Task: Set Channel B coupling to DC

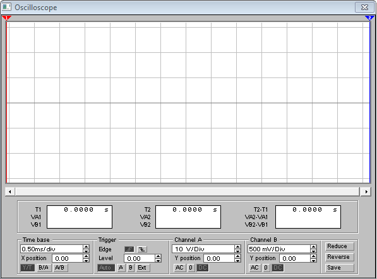Action: click(x=278, y=268)
